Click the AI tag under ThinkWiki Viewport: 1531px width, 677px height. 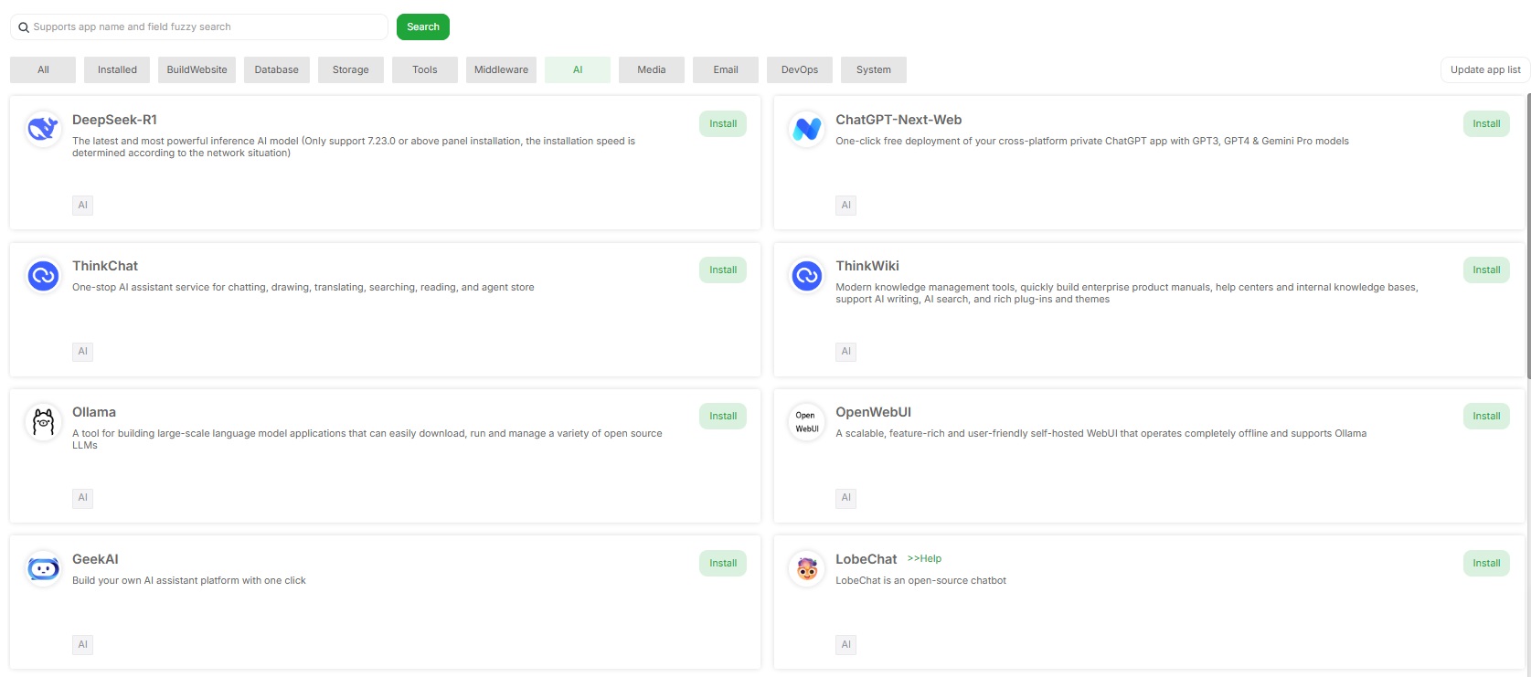pos(845,351)
